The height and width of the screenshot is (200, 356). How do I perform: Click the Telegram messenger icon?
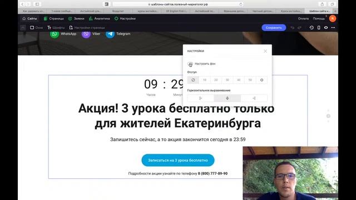click(110, 34)
